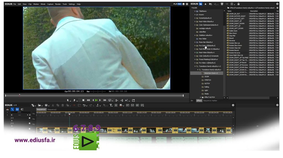Step back one frame in the player
This screenshot has height=158, width=283.
[x=93, y=100]
